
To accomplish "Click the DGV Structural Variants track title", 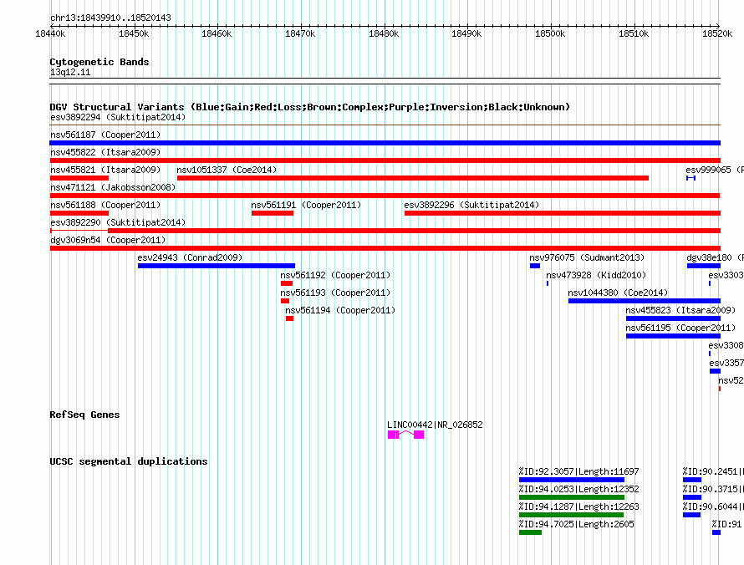I will point(310,107).
